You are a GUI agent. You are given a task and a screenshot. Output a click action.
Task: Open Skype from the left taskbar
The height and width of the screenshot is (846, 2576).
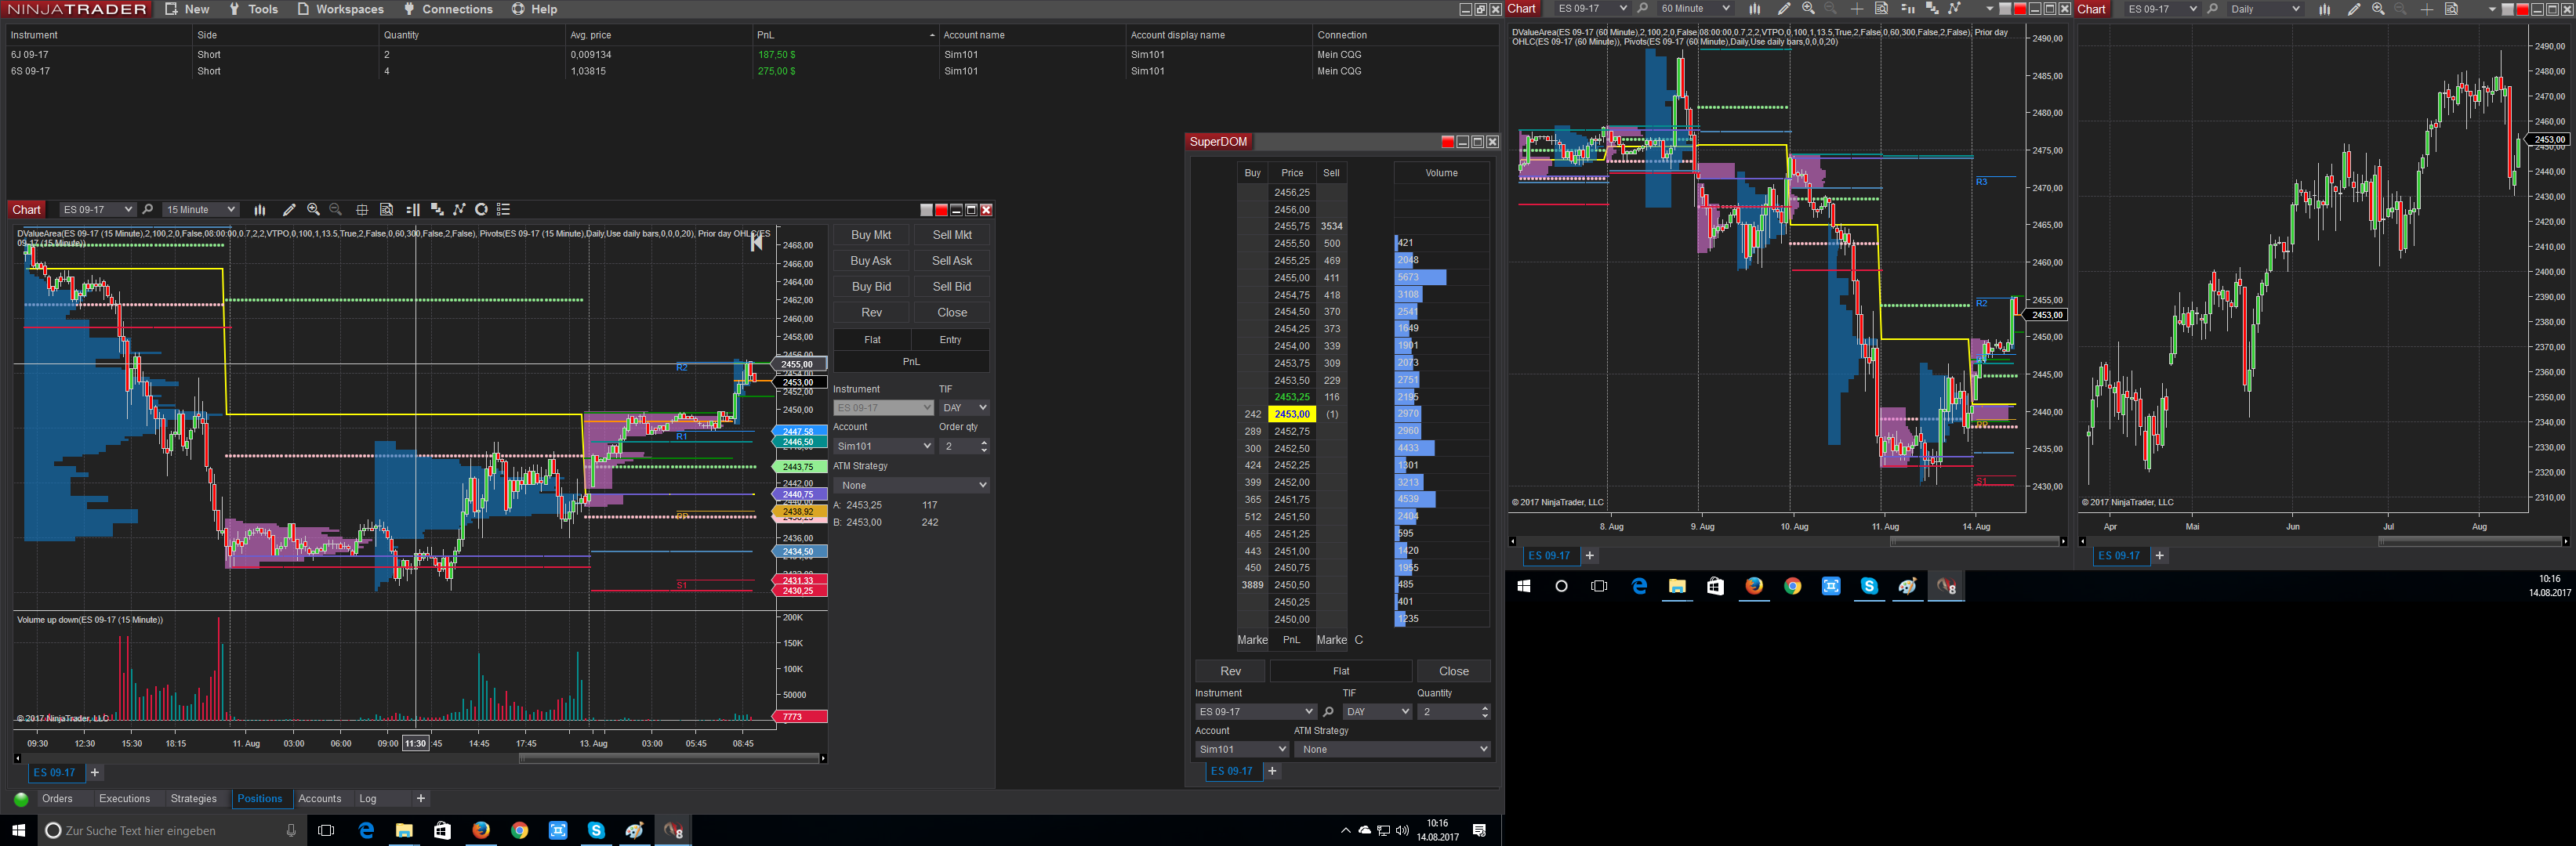pos(596,830)
